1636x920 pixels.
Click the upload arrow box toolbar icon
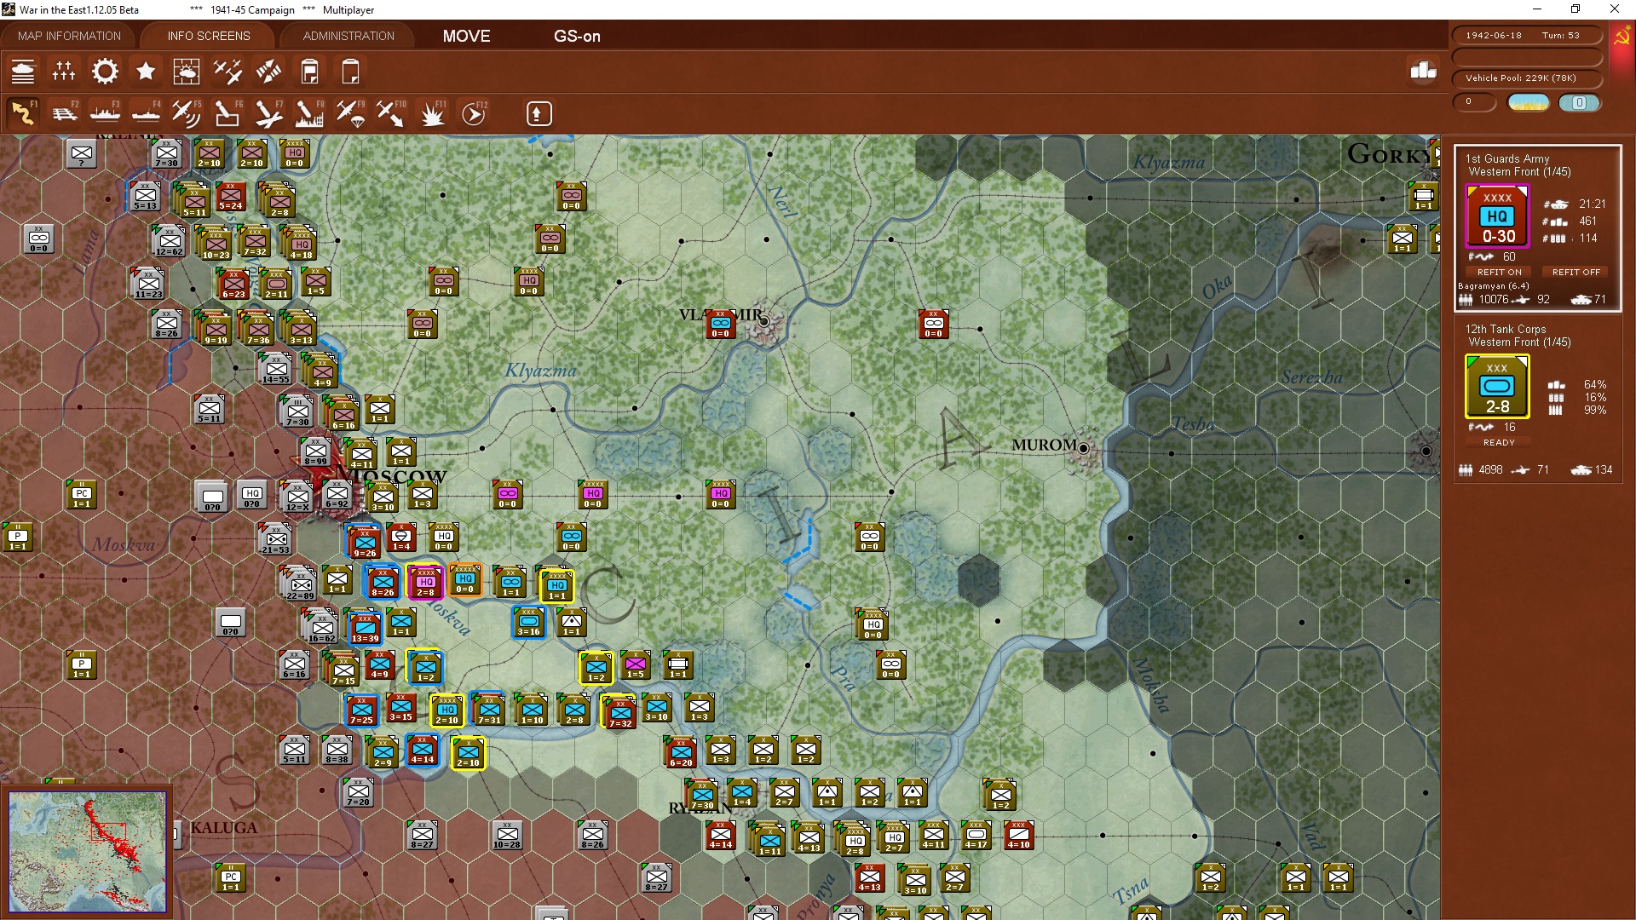pos(539,113)
